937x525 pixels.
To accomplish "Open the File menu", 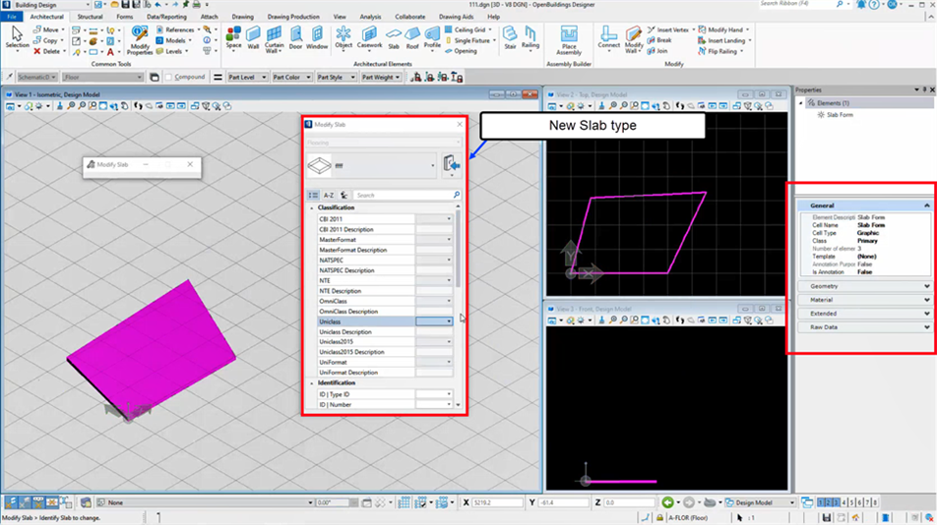I will point(12,17).
